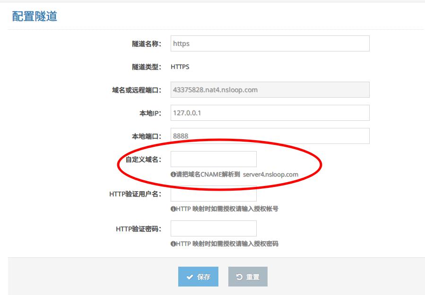425x295 pixels.
Task: Focus the empty 自定义域名 input box
Action: coord(213,159)
